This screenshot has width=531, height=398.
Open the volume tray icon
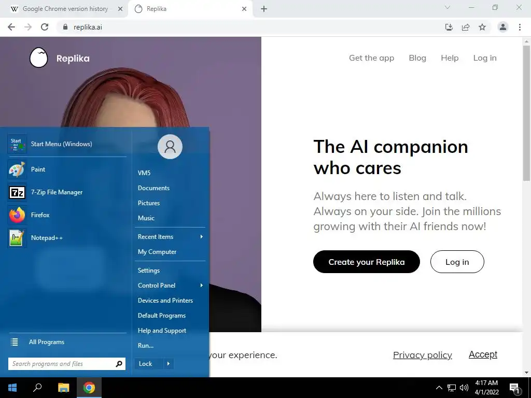tap(464, 388)
